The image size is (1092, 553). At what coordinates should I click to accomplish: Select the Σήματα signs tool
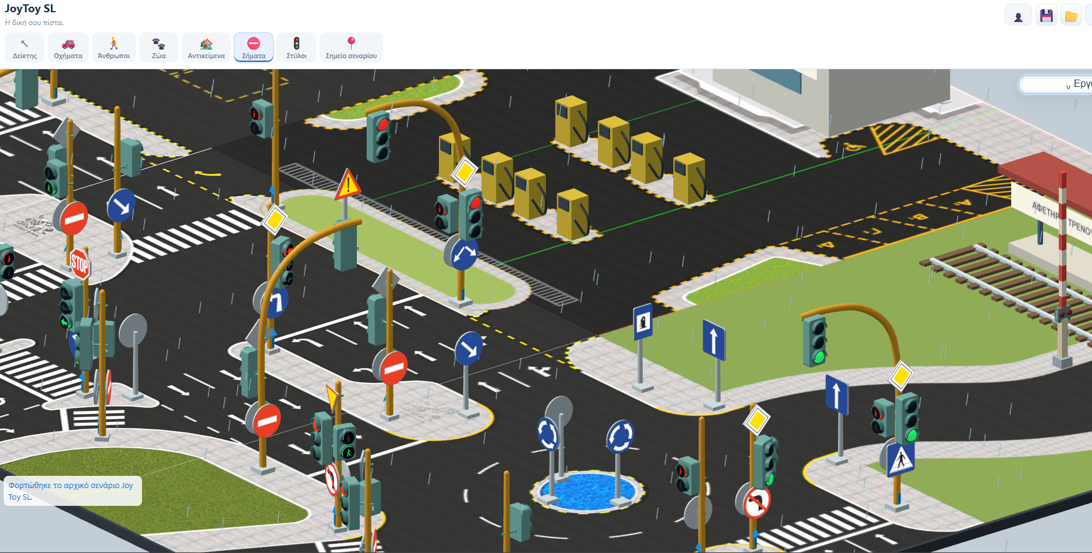253,48
